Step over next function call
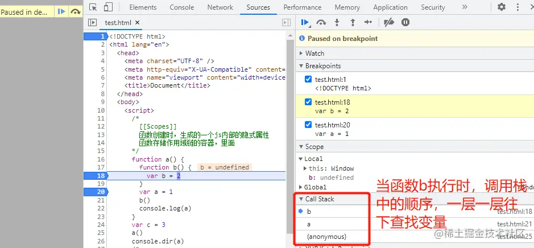 (x=321, y=23)
